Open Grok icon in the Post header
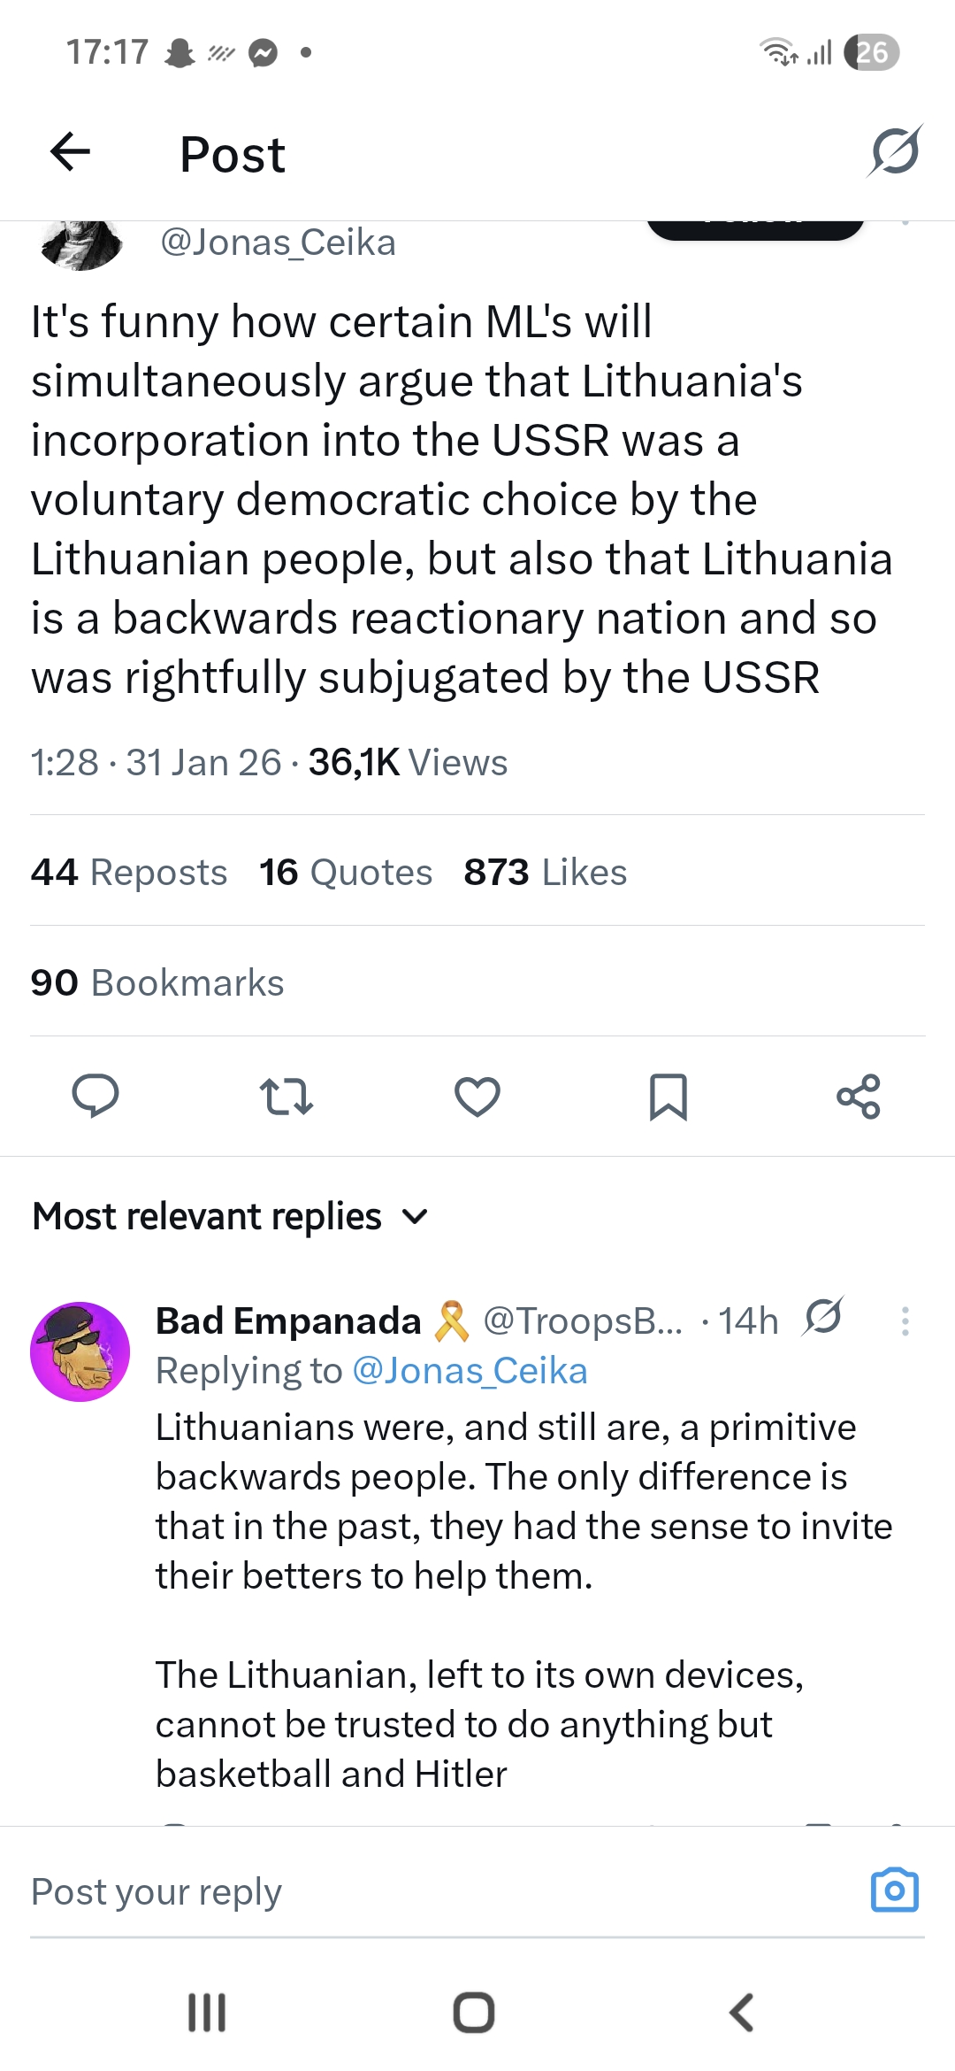Image resolution: width=955 pixels, height=2071 pixels. pyautogui.click(x=894, y=151)
